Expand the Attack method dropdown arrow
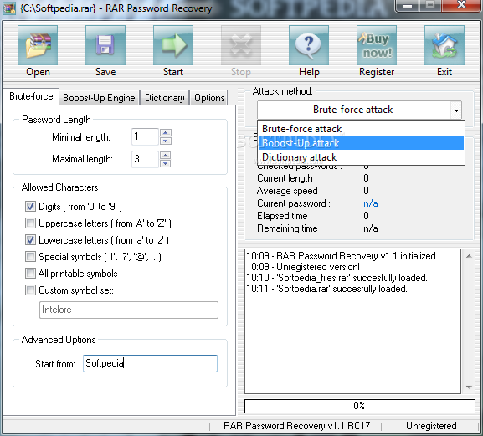The image size is (483, 436). click(x=456, y=110)
